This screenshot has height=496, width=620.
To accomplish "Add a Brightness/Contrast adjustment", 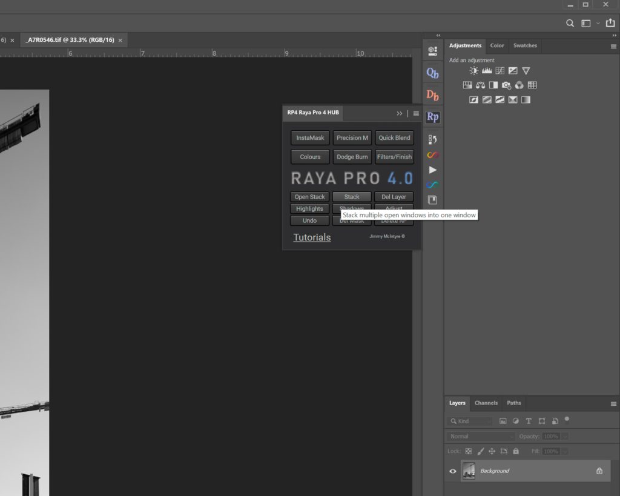I will 473,71.
